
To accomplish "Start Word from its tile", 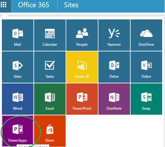I will pos(18,99).
